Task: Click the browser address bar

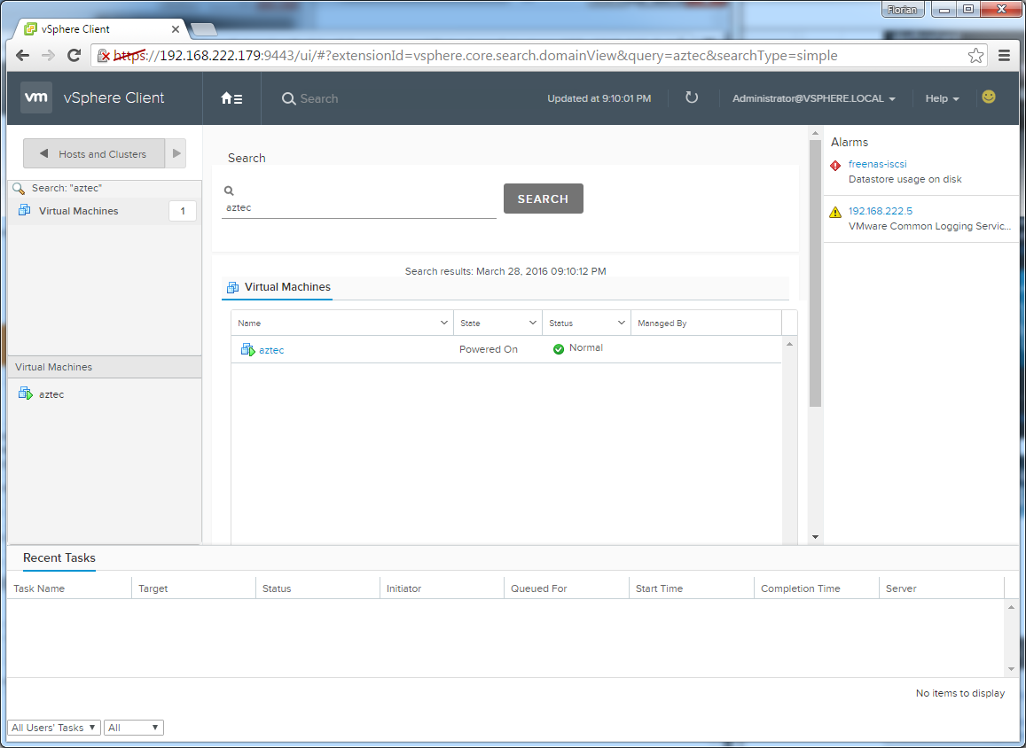Action: (x=540, y=56)
